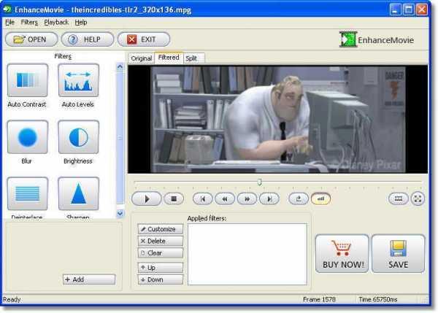
Task: Select the Auto Levels filter icon
Action: [78, 81]
